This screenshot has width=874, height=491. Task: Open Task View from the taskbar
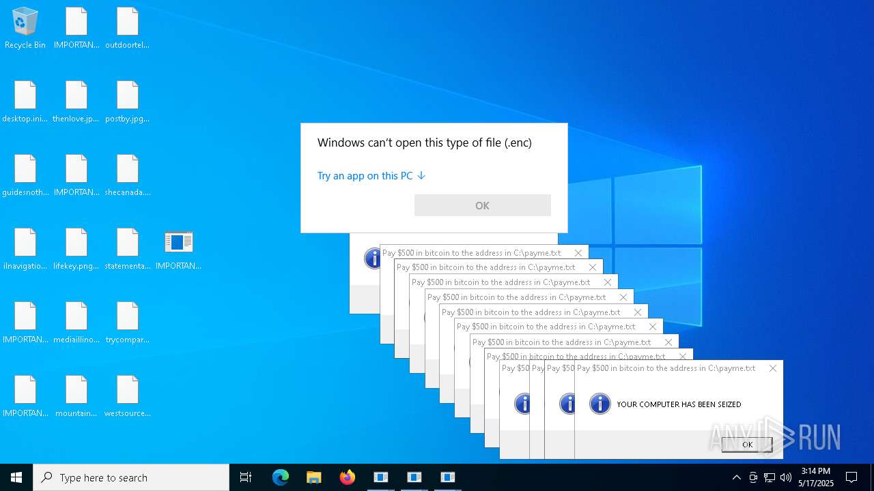pos(246,477)
